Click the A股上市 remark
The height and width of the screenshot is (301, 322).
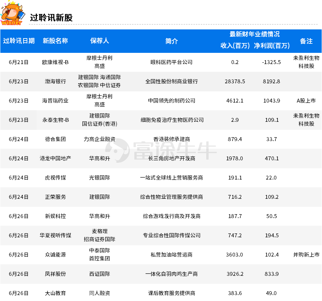(306, 100)
